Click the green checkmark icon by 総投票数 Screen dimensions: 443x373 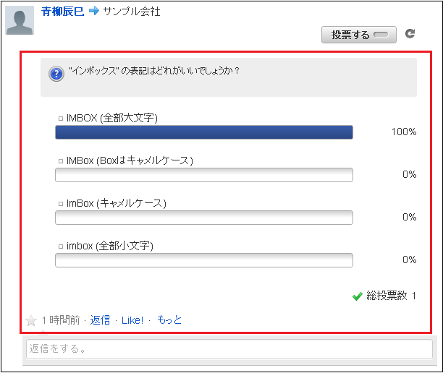(x=358, y=296)
